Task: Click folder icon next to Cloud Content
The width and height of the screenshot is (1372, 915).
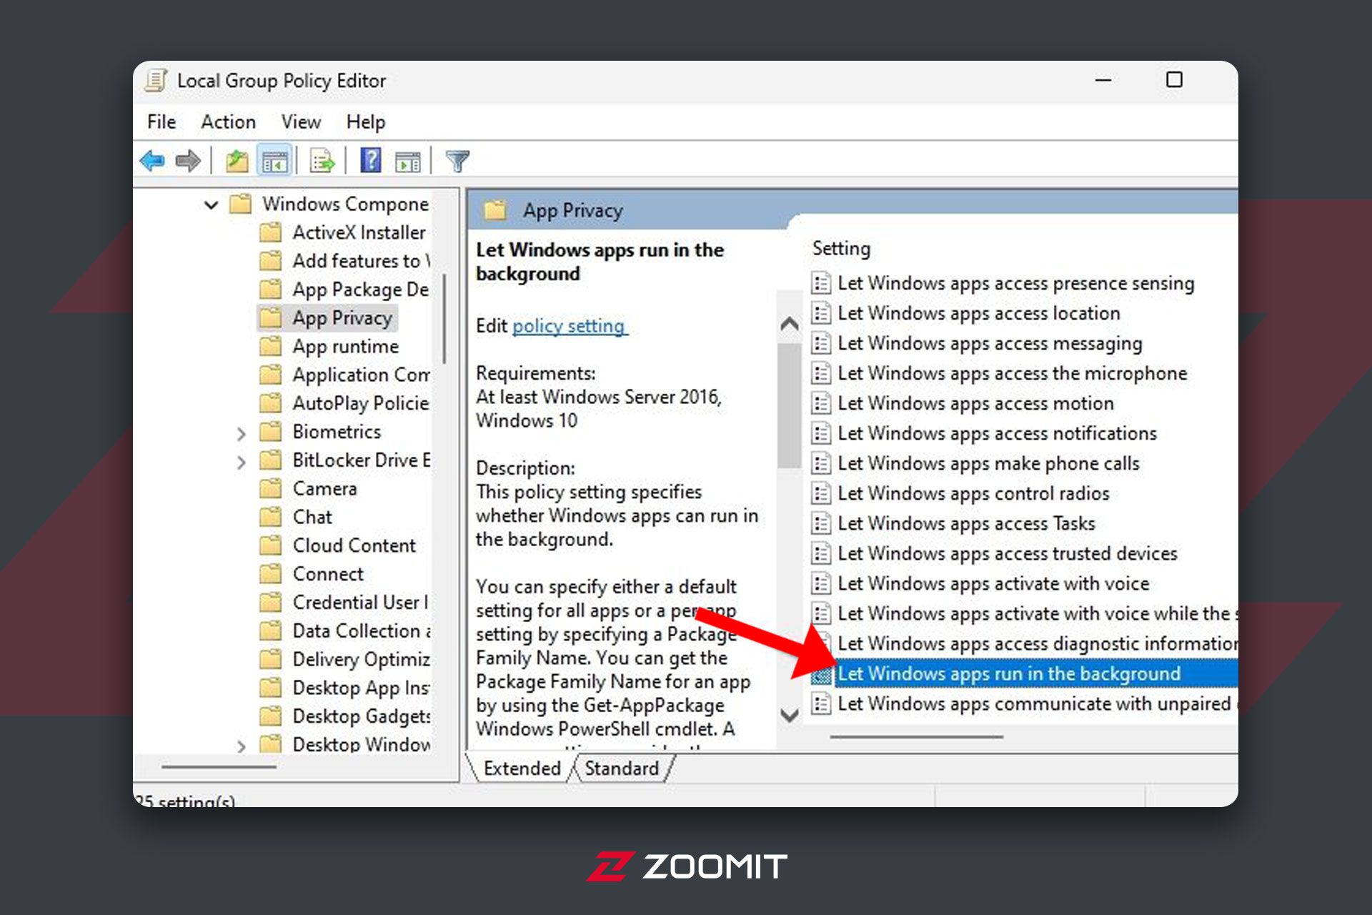Action: pos(270,545)
